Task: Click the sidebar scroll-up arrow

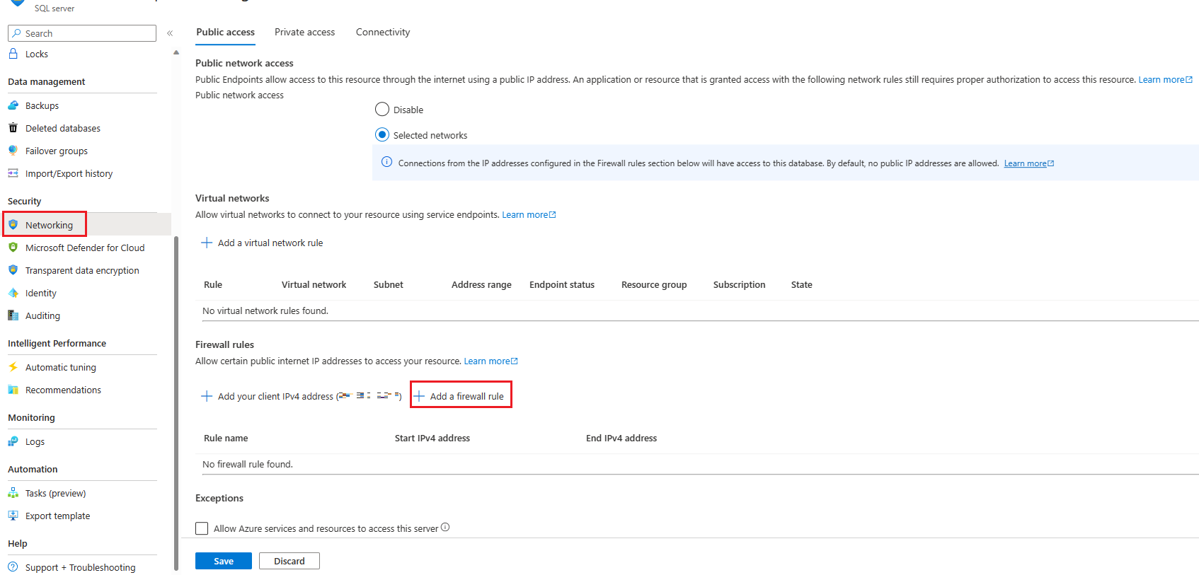Action: point(176,52)
